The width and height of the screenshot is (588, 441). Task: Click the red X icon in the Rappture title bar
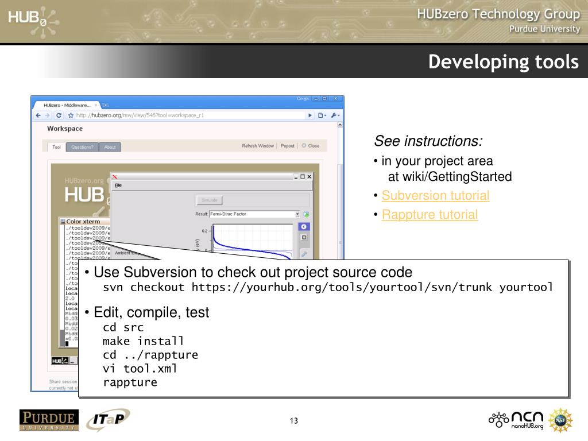click(115, 177)
